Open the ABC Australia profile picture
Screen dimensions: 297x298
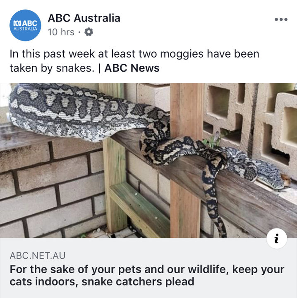pos(25,25)
